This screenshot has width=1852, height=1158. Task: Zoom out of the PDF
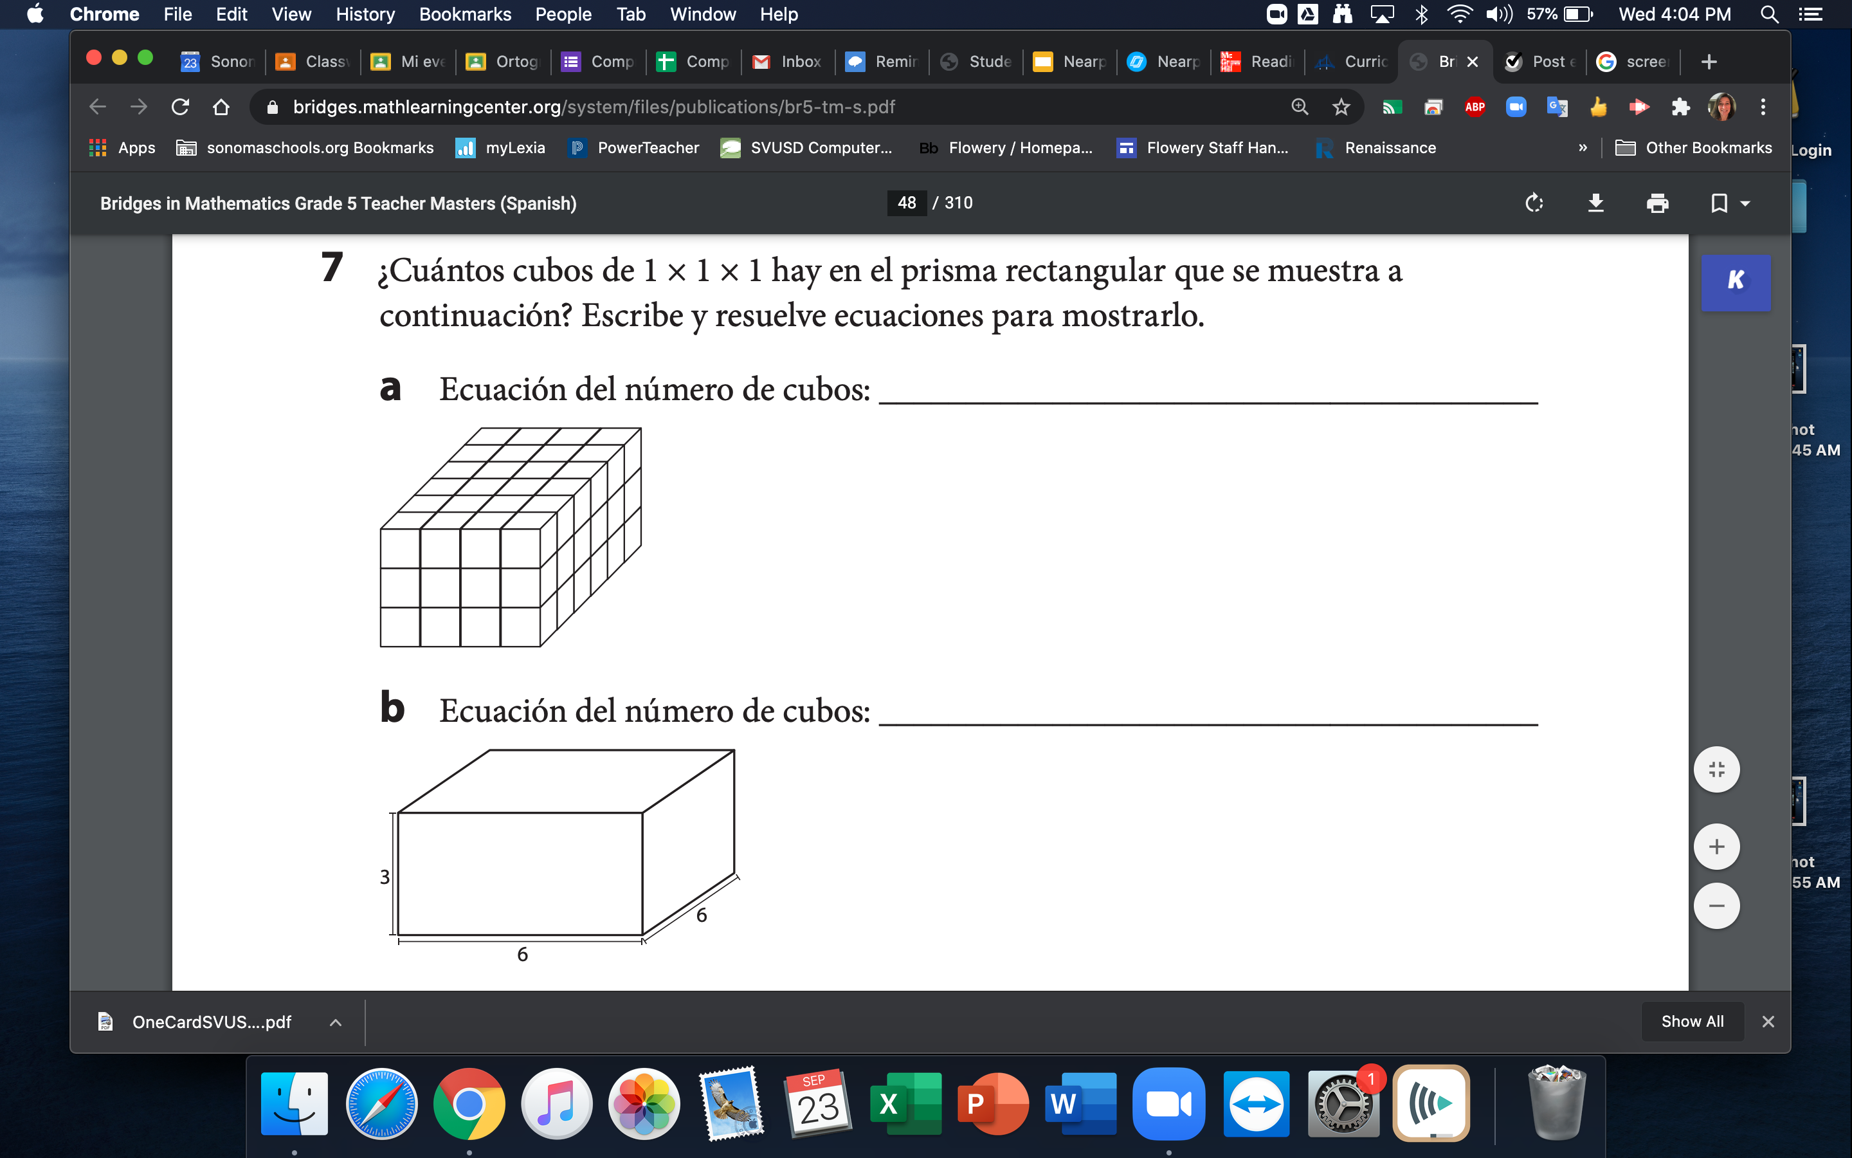(1716, 906)
